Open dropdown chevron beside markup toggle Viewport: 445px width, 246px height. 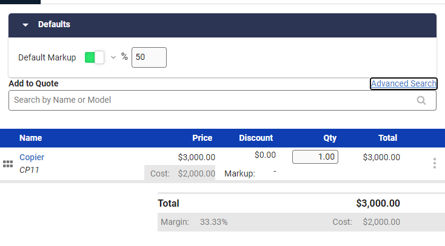tap(113, 57)
